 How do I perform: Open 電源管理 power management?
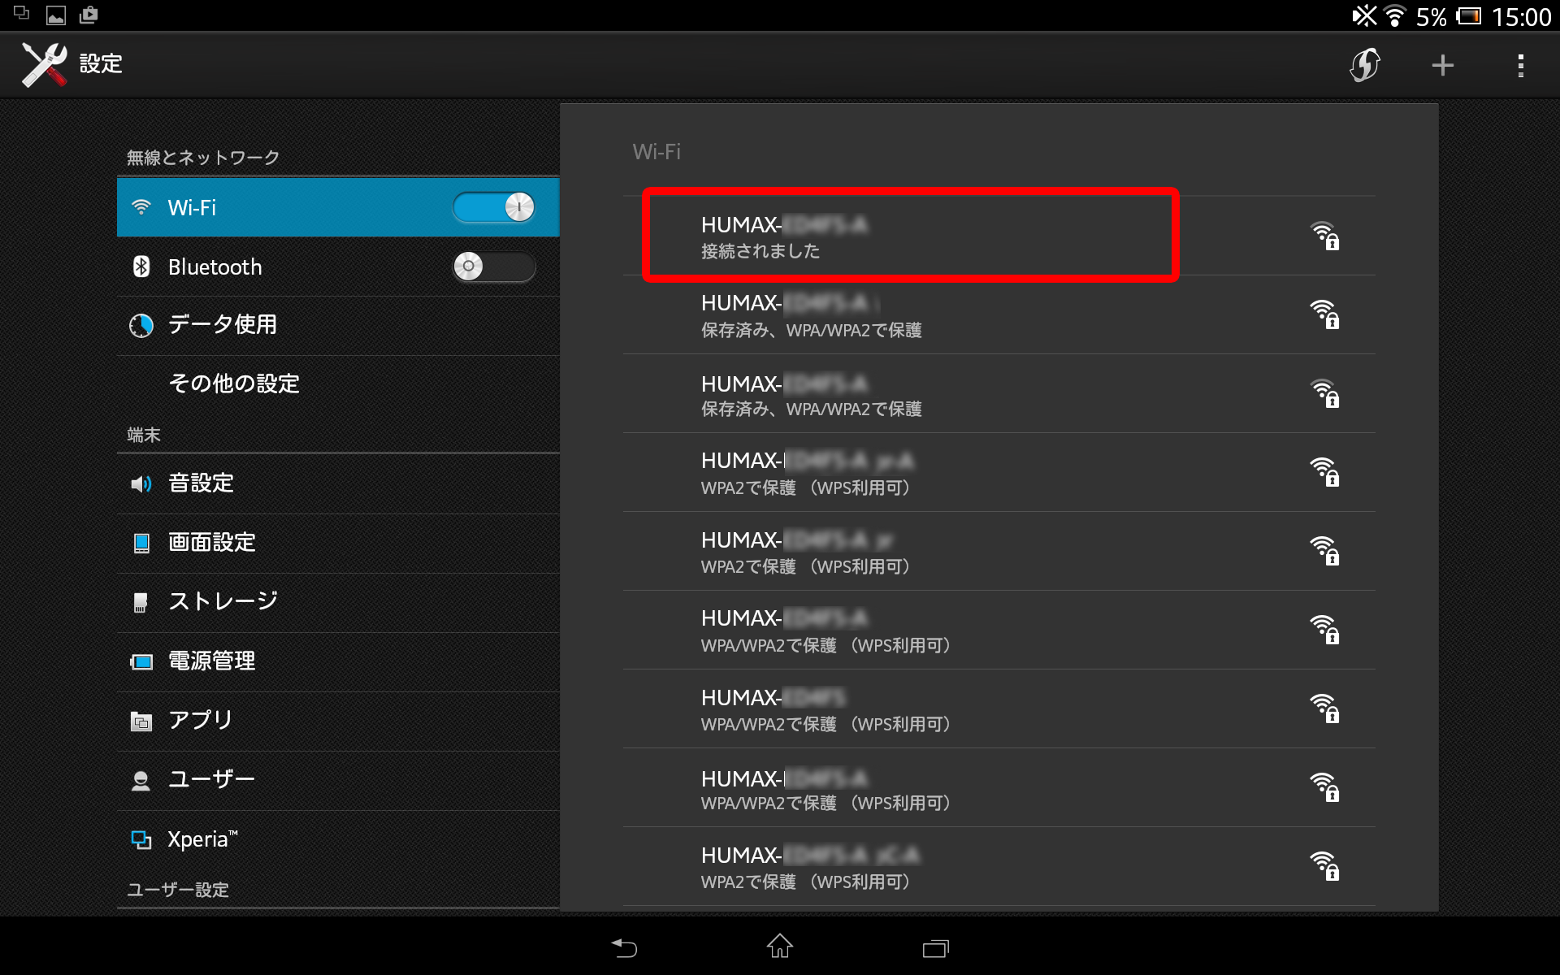click(338, 661)
